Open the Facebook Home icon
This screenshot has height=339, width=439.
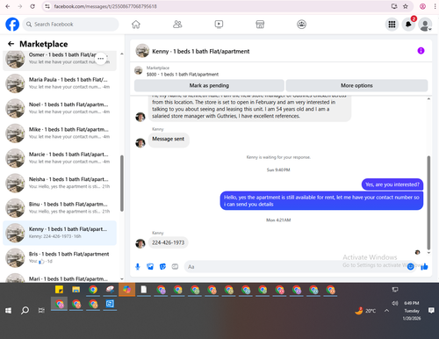136,25
